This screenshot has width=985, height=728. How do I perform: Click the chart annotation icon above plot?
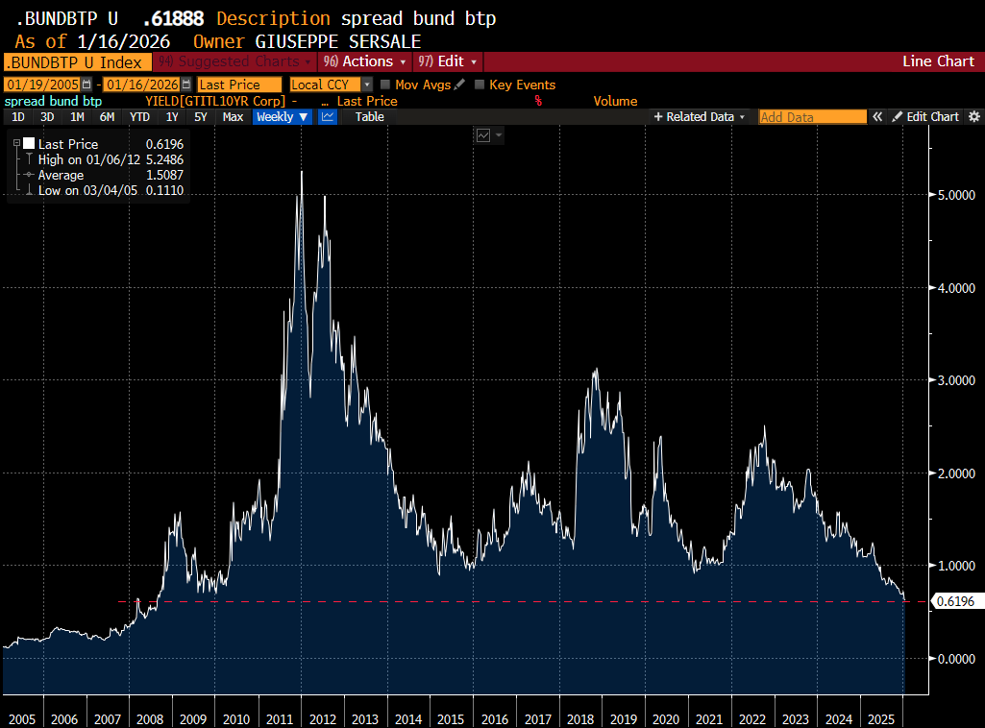pos(483,135)
